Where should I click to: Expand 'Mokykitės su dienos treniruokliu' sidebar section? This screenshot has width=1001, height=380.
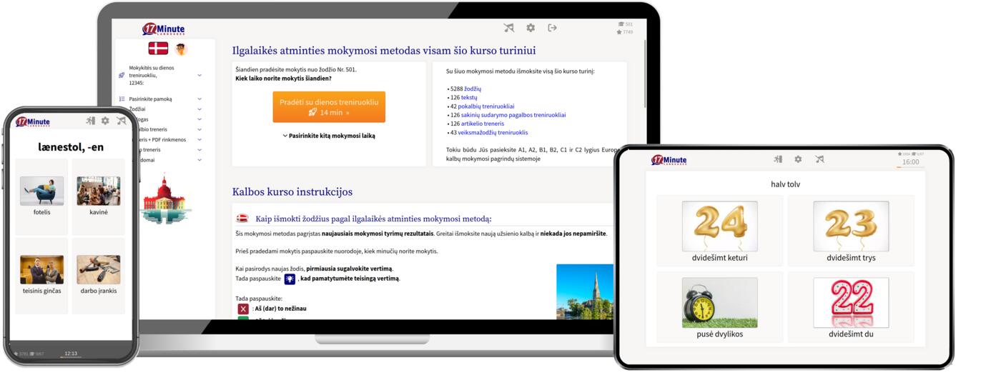199,75
